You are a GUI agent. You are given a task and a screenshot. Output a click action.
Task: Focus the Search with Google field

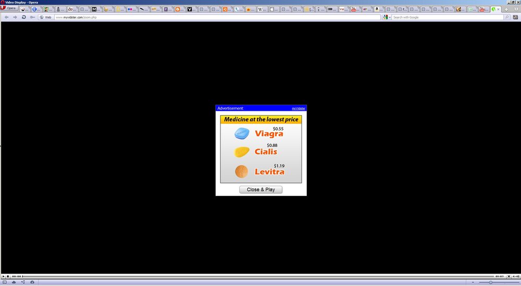coord(447,17)
